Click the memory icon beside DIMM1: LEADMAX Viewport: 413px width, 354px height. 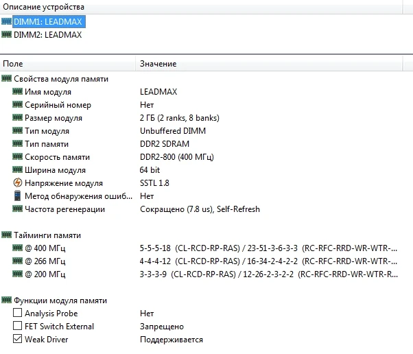[x=6, y=21]
